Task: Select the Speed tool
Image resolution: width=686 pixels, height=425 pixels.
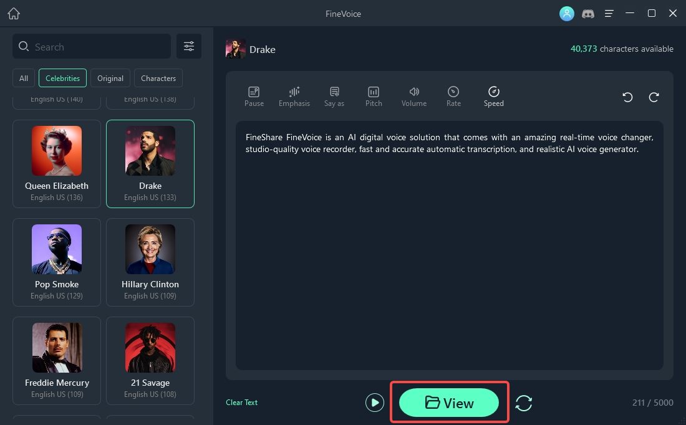Action: (493, 97)
